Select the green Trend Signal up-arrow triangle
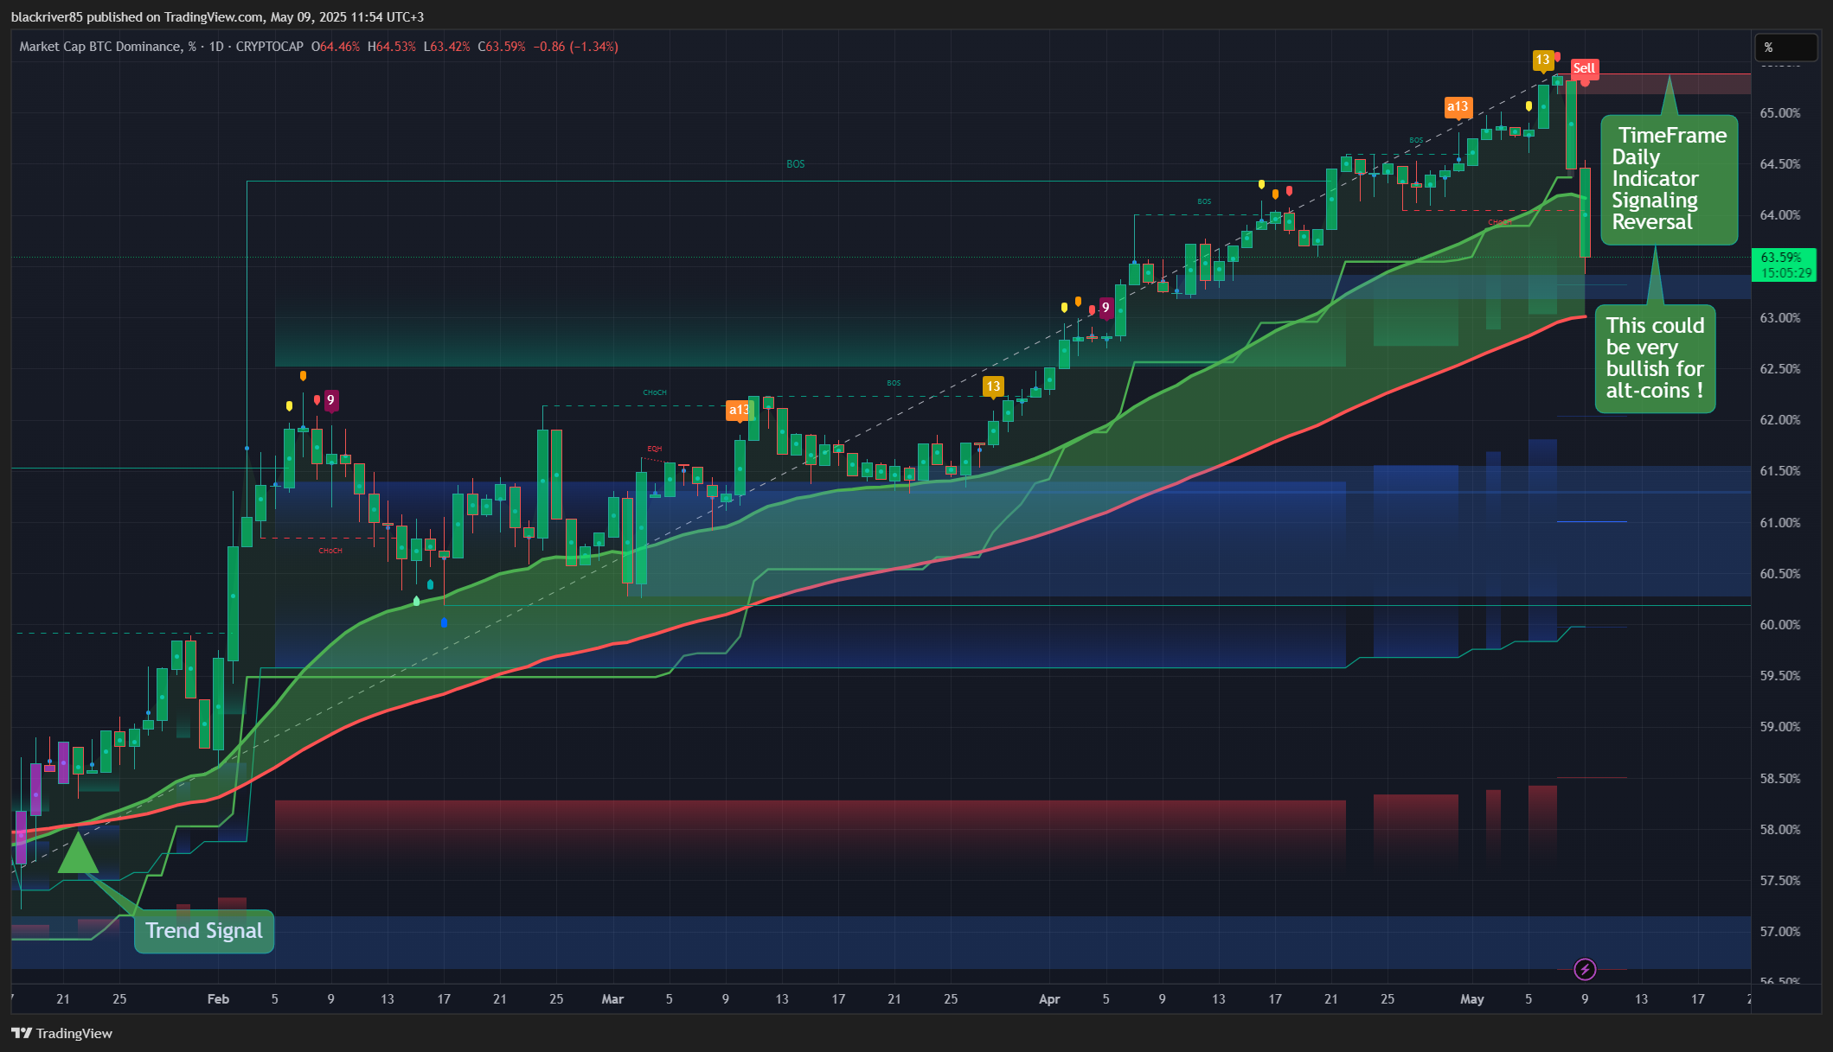Viewport: 1833px width, 1052px height. pos(78,851)
